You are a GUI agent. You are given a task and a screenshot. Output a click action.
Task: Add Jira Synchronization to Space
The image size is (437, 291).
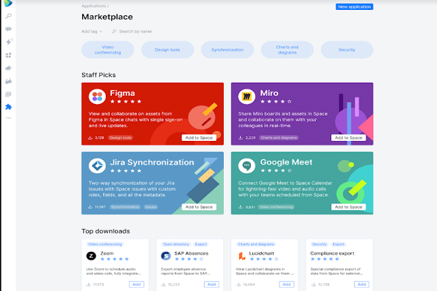click(199, 207)
